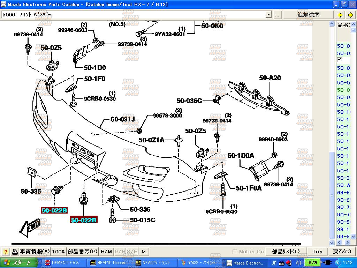Click the 100% zoom button
The width and height of the screenshot is (357, 268).
[58, 252]
